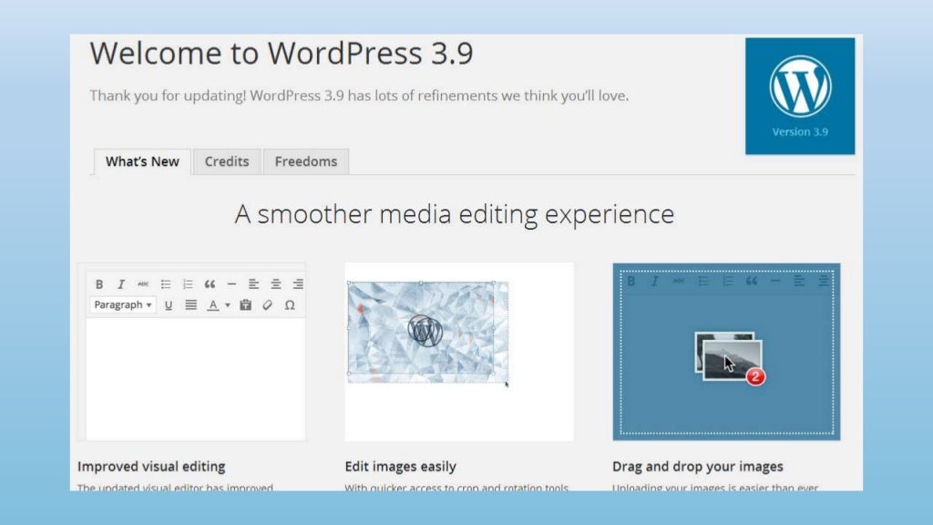
Task: Click the align left icon in the visual editor image
Action: (253, 284)
